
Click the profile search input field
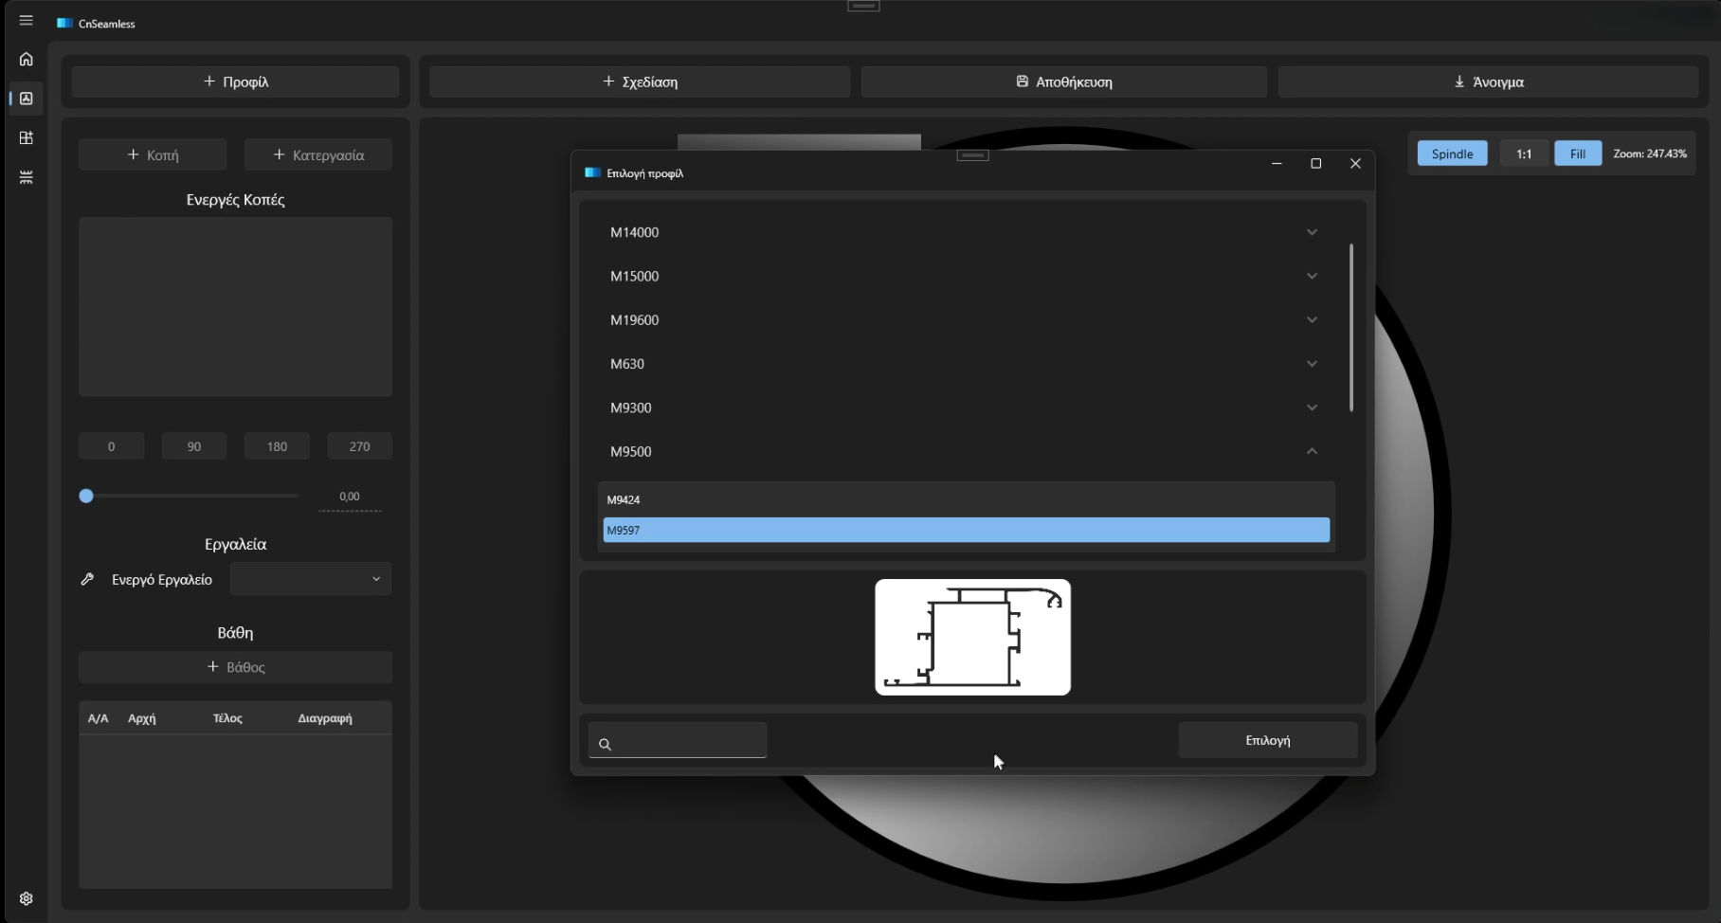(x=678, y=740)
